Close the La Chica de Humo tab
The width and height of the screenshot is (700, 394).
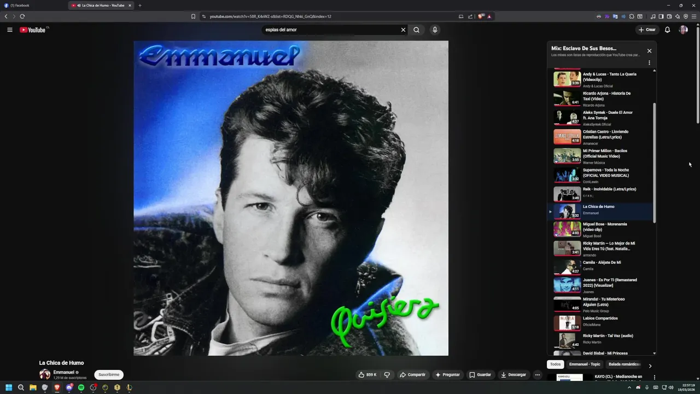point(130,5)
